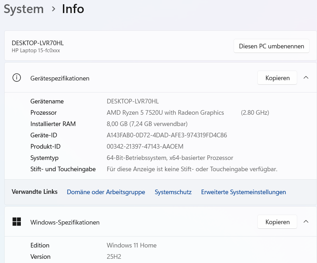Select the device name DESKTOP-LVR70HL in header card

(x=37, y=43)
